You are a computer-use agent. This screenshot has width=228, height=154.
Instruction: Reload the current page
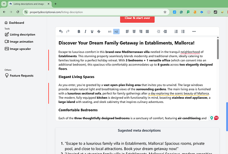click(x=18, y=12)
